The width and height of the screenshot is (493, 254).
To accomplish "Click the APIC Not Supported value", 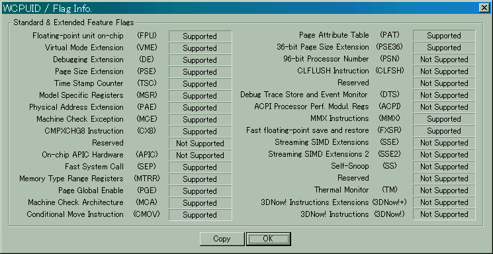I will pyautogui.click(x=200, y=155).
